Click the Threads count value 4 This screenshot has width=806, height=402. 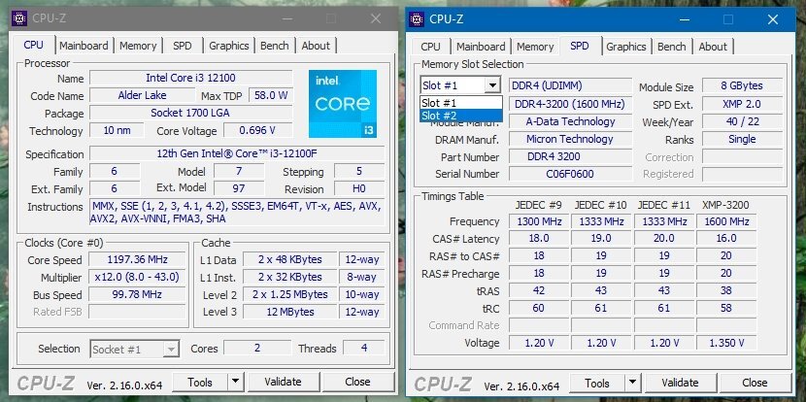pyautogui.click(x=363, y=348)
